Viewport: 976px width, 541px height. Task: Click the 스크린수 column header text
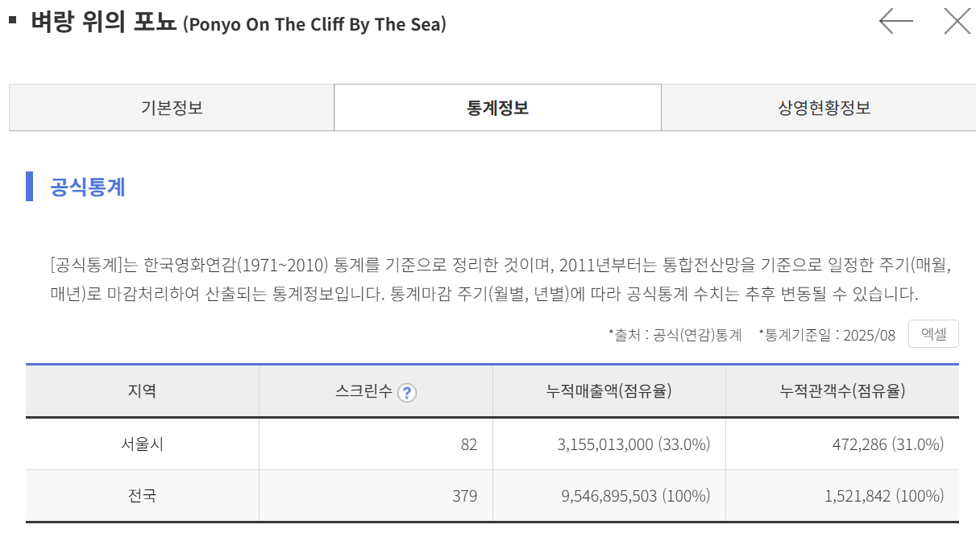pyautogui.click(x=363, y=392)
